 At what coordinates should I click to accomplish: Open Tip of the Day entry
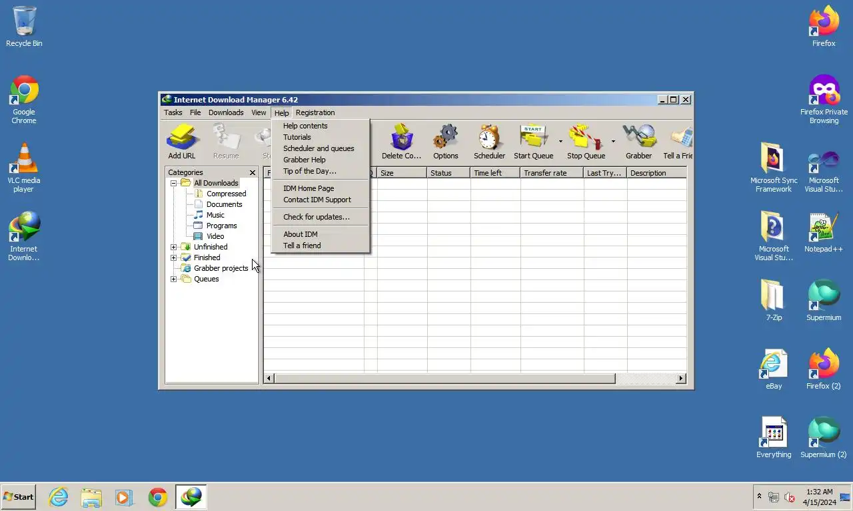pos(321,171)
